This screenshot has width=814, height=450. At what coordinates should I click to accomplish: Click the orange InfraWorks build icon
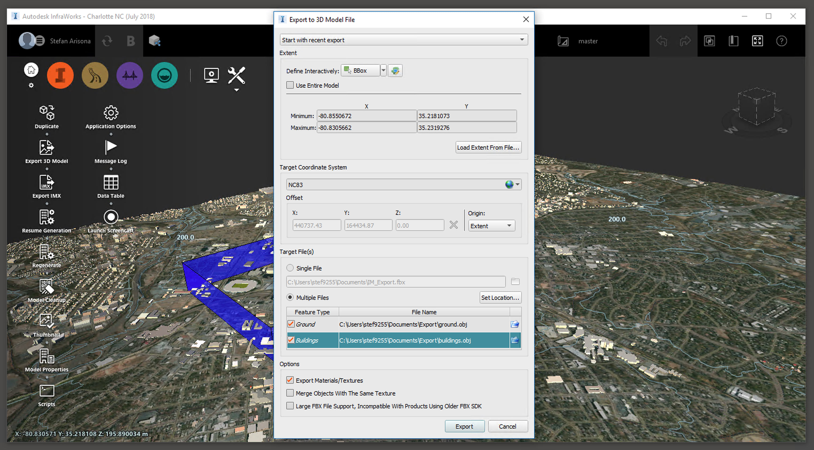pos(60,75)
